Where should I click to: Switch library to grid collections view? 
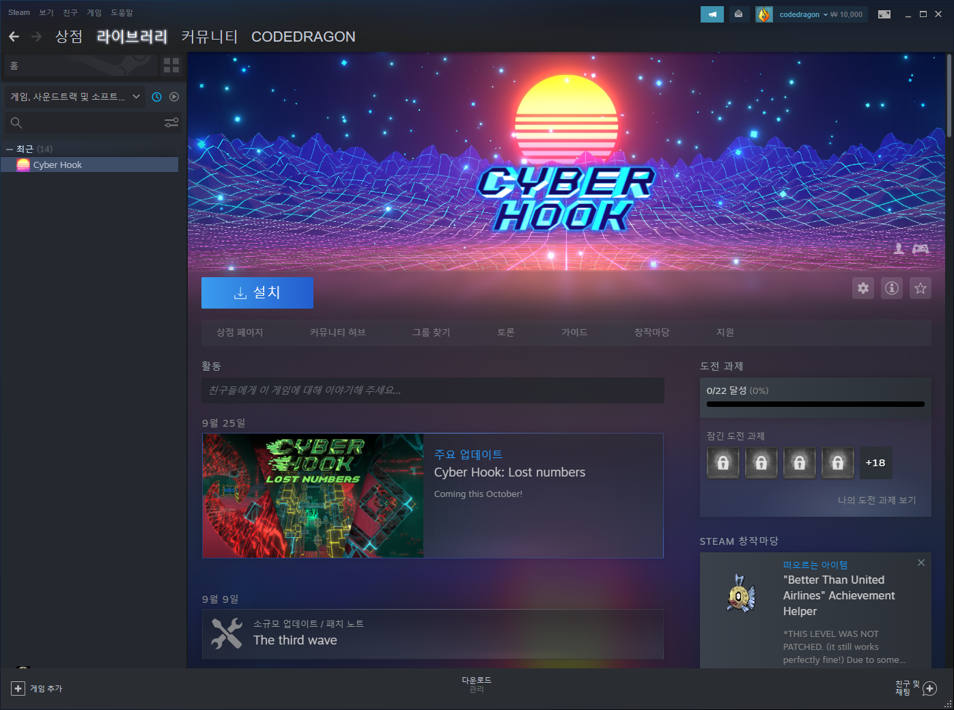[171, 66]
